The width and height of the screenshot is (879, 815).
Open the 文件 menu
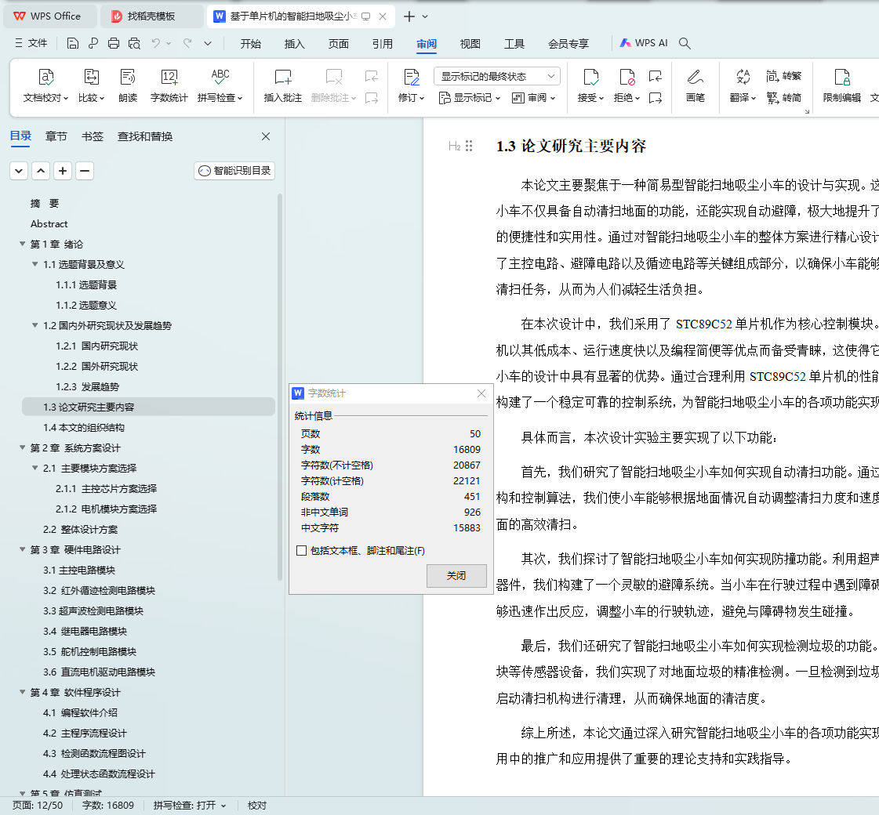(31, 43)
